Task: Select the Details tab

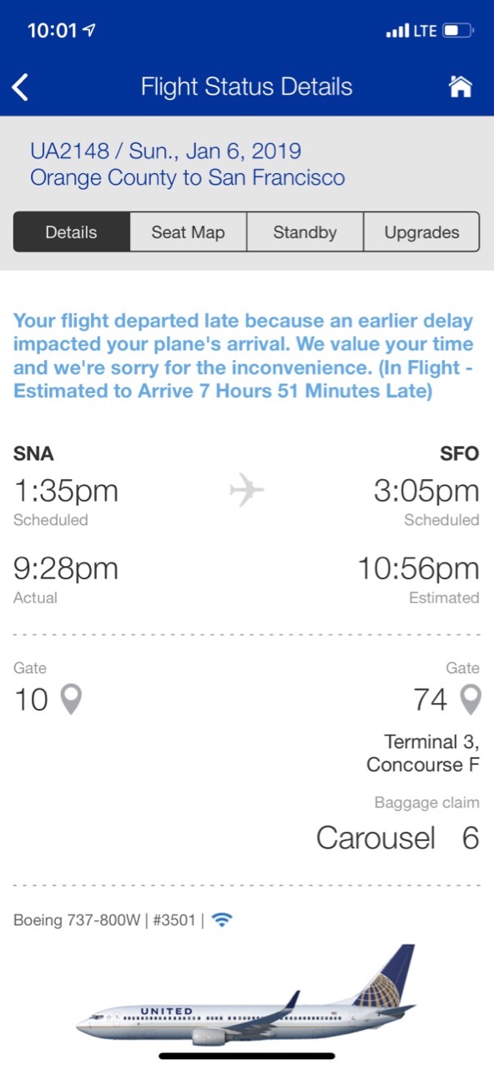Action: [72, 232]
